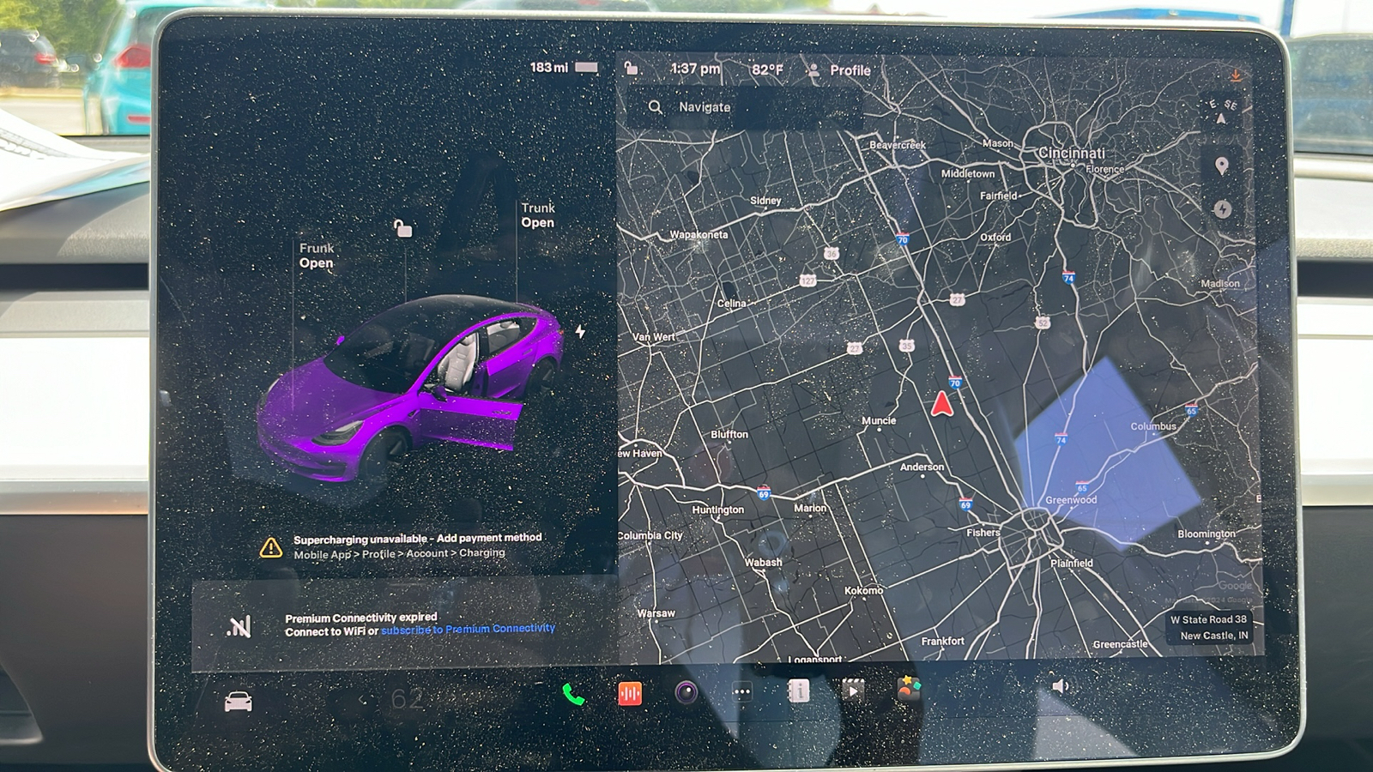1373x772 pixels.
Task: Select Cincinnati on the map
Action: pyautogui.click(x=1072, y=153)
